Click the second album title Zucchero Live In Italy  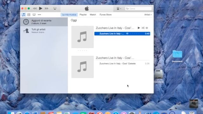[x=115, y=58]
